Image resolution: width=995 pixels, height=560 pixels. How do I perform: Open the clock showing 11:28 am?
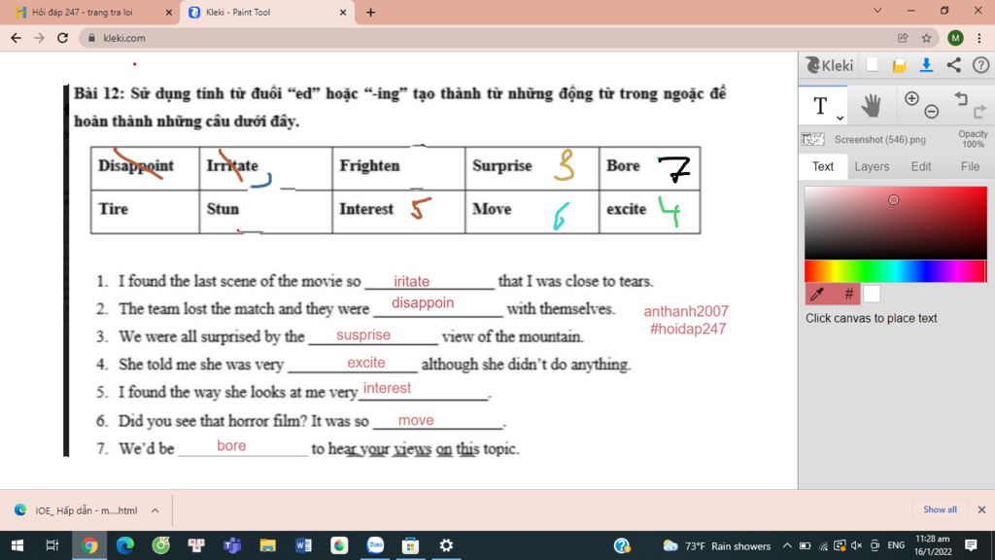point(933,545)
